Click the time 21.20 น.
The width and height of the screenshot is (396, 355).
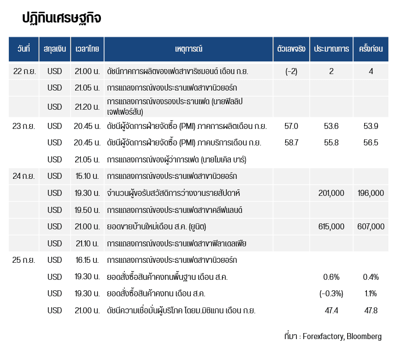pyautogui.click(x=87, y=107)
